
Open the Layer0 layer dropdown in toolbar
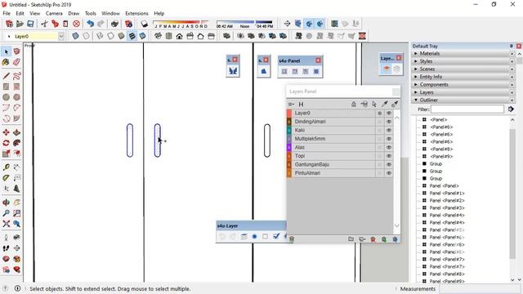(x=61, y=36)
